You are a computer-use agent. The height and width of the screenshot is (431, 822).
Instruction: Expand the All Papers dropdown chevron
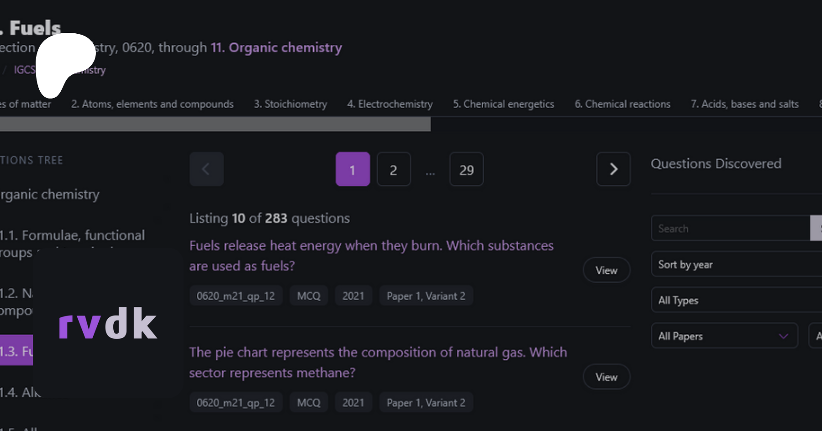point(783,336)
